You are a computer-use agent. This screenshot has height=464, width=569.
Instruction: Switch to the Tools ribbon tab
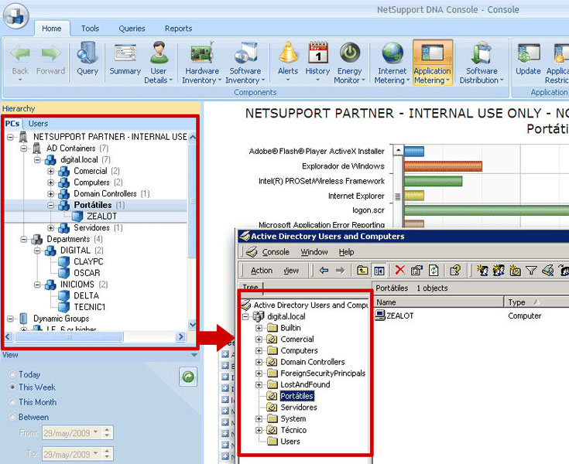90,29
